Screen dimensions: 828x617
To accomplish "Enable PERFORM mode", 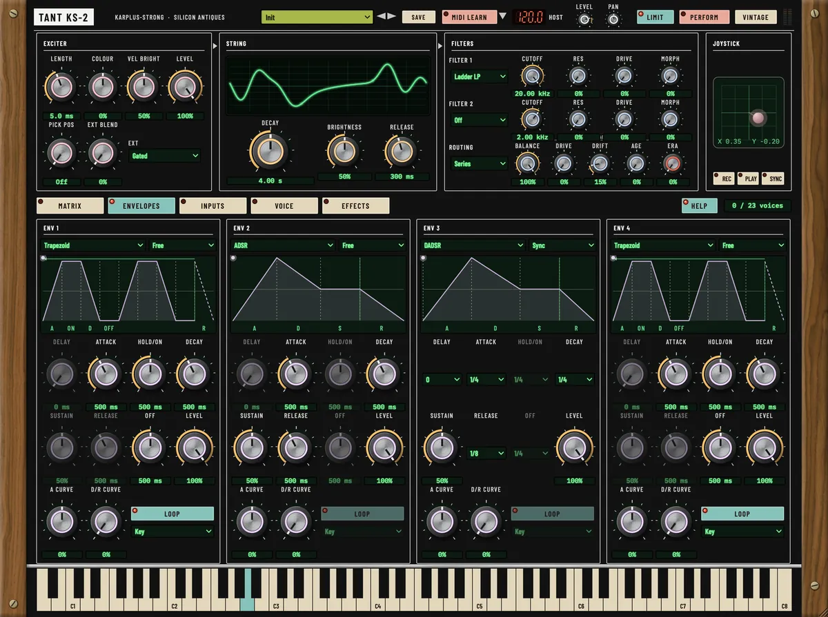I will click(x=704, y=17).
